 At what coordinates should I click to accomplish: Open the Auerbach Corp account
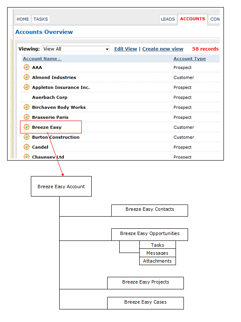[50, 97]
